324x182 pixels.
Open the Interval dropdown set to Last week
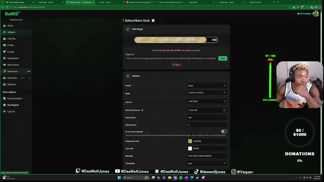tap(207, 101)
